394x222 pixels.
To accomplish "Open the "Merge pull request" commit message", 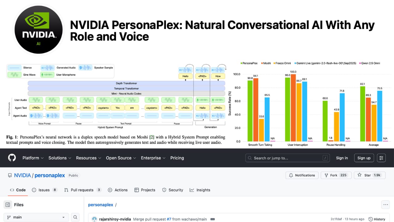I will 149,219.
